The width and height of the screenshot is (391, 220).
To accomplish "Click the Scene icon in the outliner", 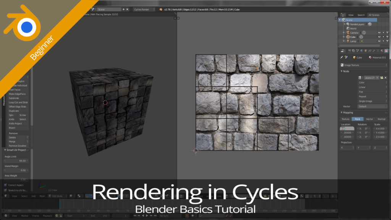I will 344,20.
